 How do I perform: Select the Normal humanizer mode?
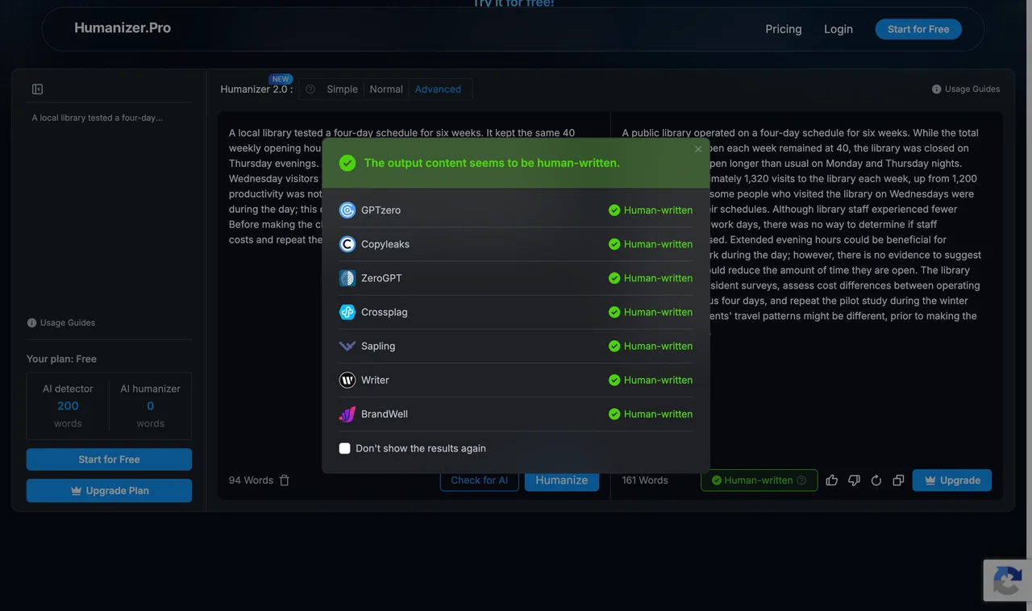tap(386, 89)
